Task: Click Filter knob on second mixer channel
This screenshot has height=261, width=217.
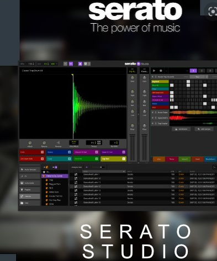Action: [x=145, y=126]
